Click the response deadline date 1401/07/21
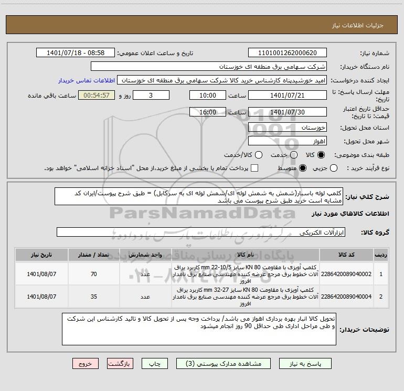The width and height of the screenshot is (404, 391). [288, 95]
